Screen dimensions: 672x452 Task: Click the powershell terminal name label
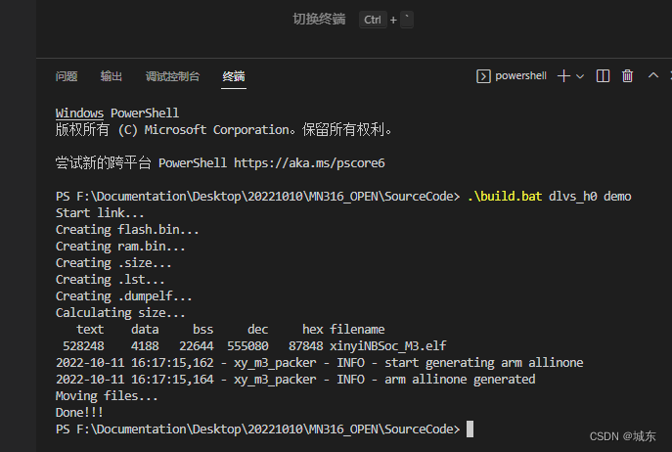520,76
